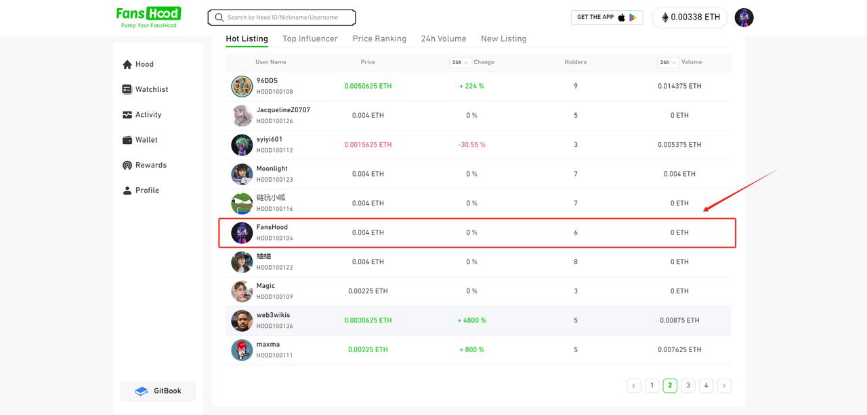Click the GET THE APP button
The height and width of the screenshot is (415, 867).
(607, 18)
